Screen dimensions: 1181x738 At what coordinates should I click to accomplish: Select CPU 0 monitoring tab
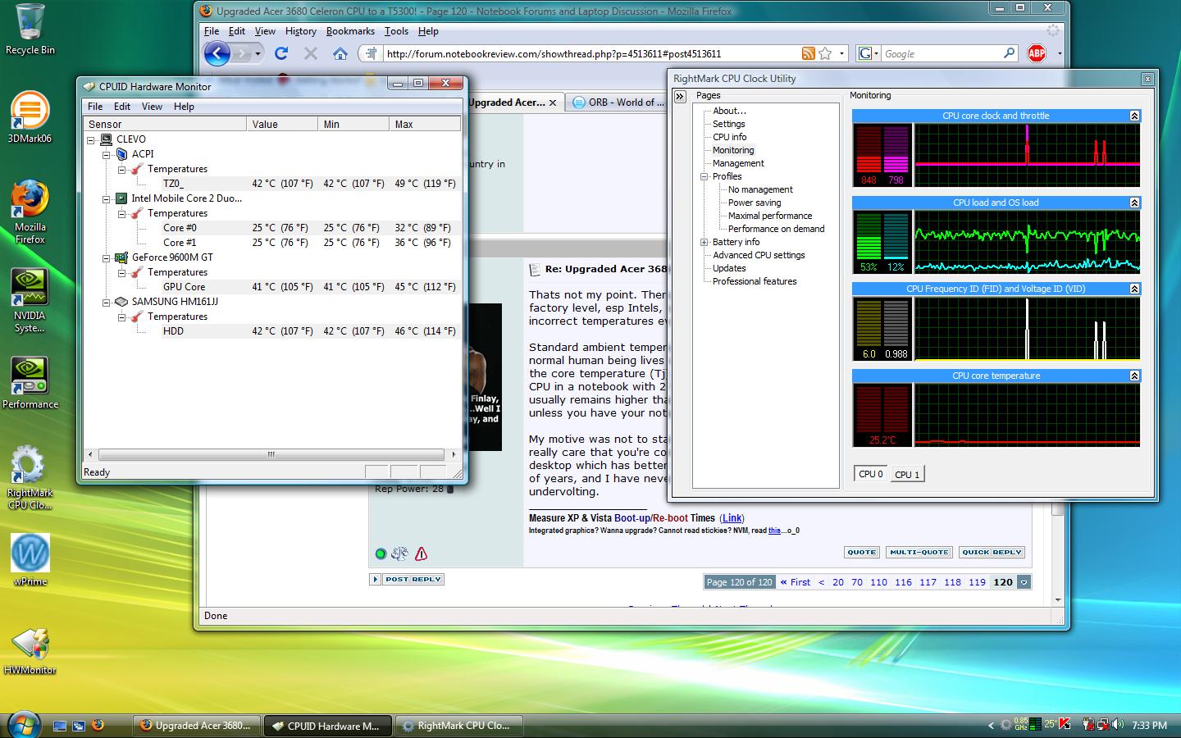click(x=871, y=474)
